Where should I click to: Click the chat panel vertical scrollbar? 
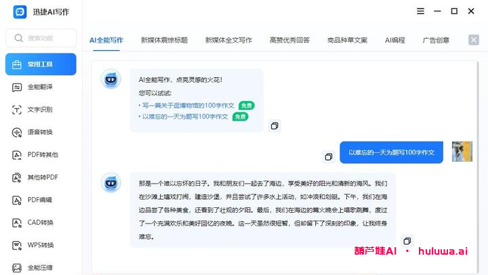[477, 167]
